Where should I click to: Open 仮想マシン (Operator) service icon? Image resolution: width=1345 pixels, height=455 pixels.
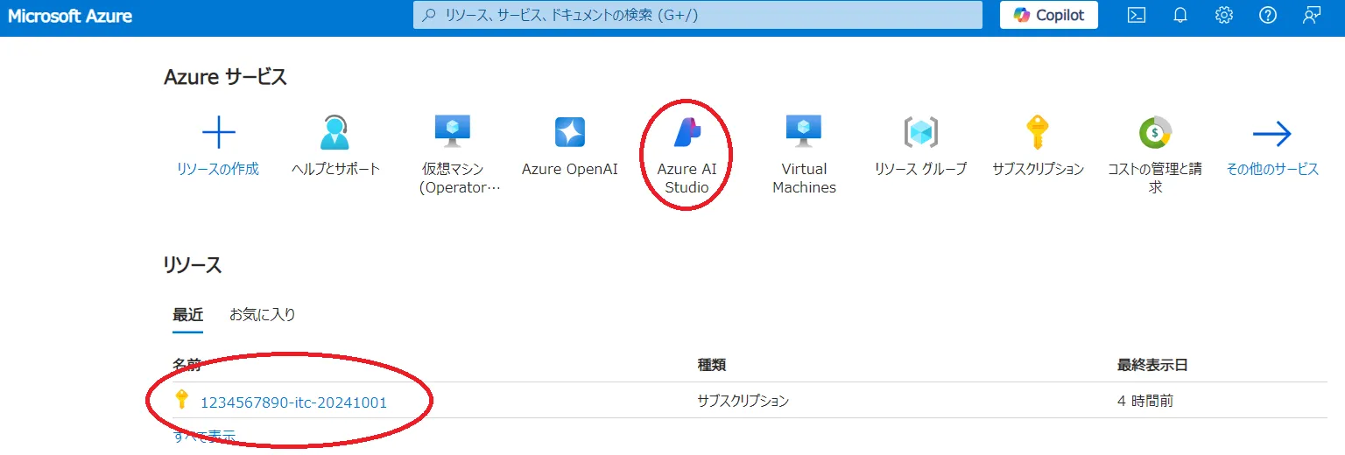coord(453,132)
